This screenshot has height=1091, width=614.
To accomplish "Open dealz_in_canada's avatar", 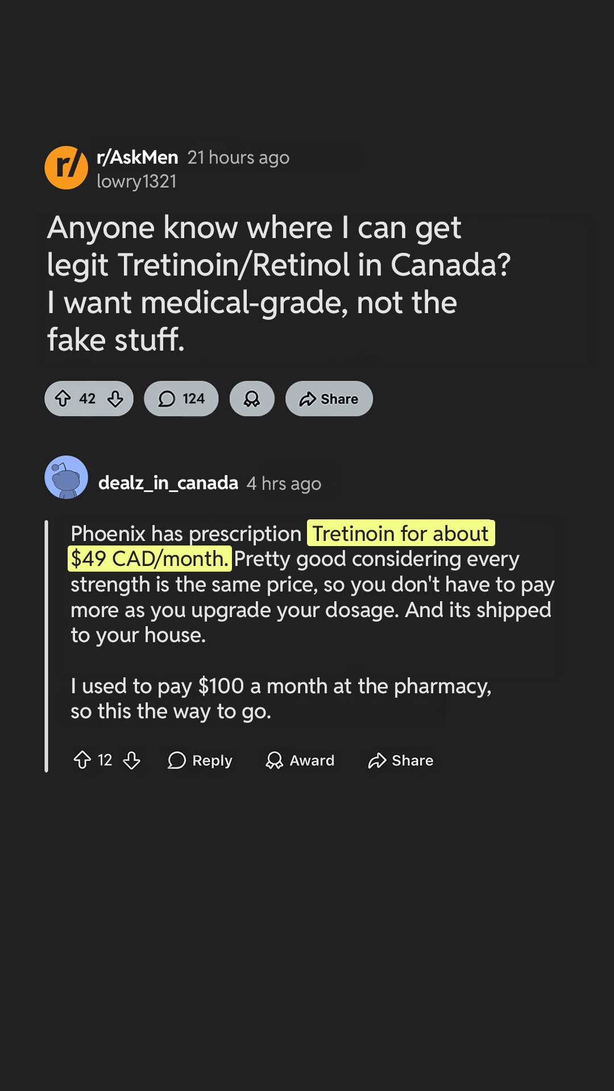I will [67, 477].
